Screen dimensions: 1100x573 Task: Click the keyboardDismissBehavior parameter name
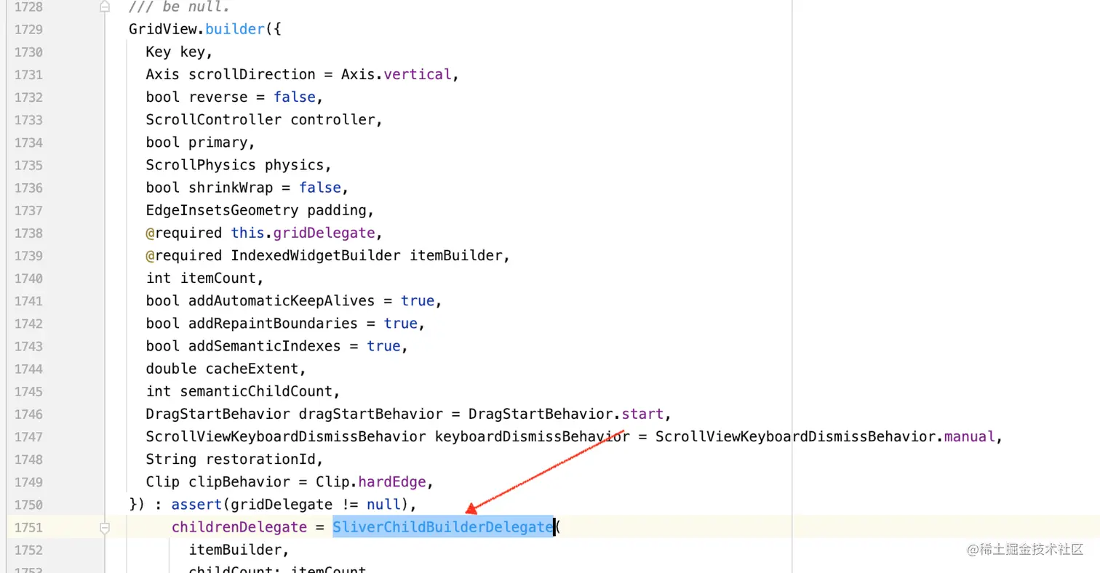tap(533, 436)
